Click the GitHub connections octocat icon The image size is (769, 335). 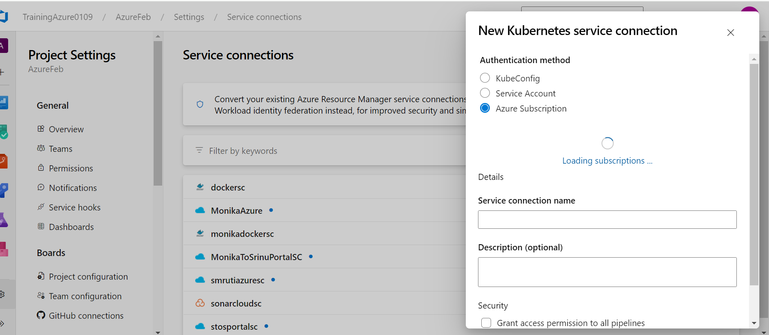point(41,315)
